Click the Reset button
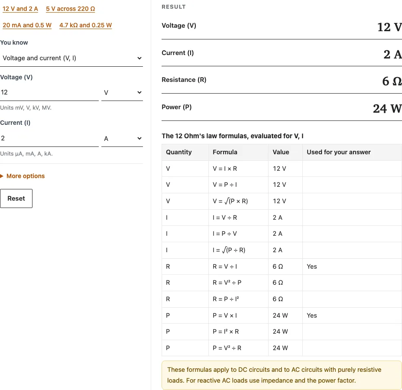Viewport: 402px width, 390px height. 16,198
